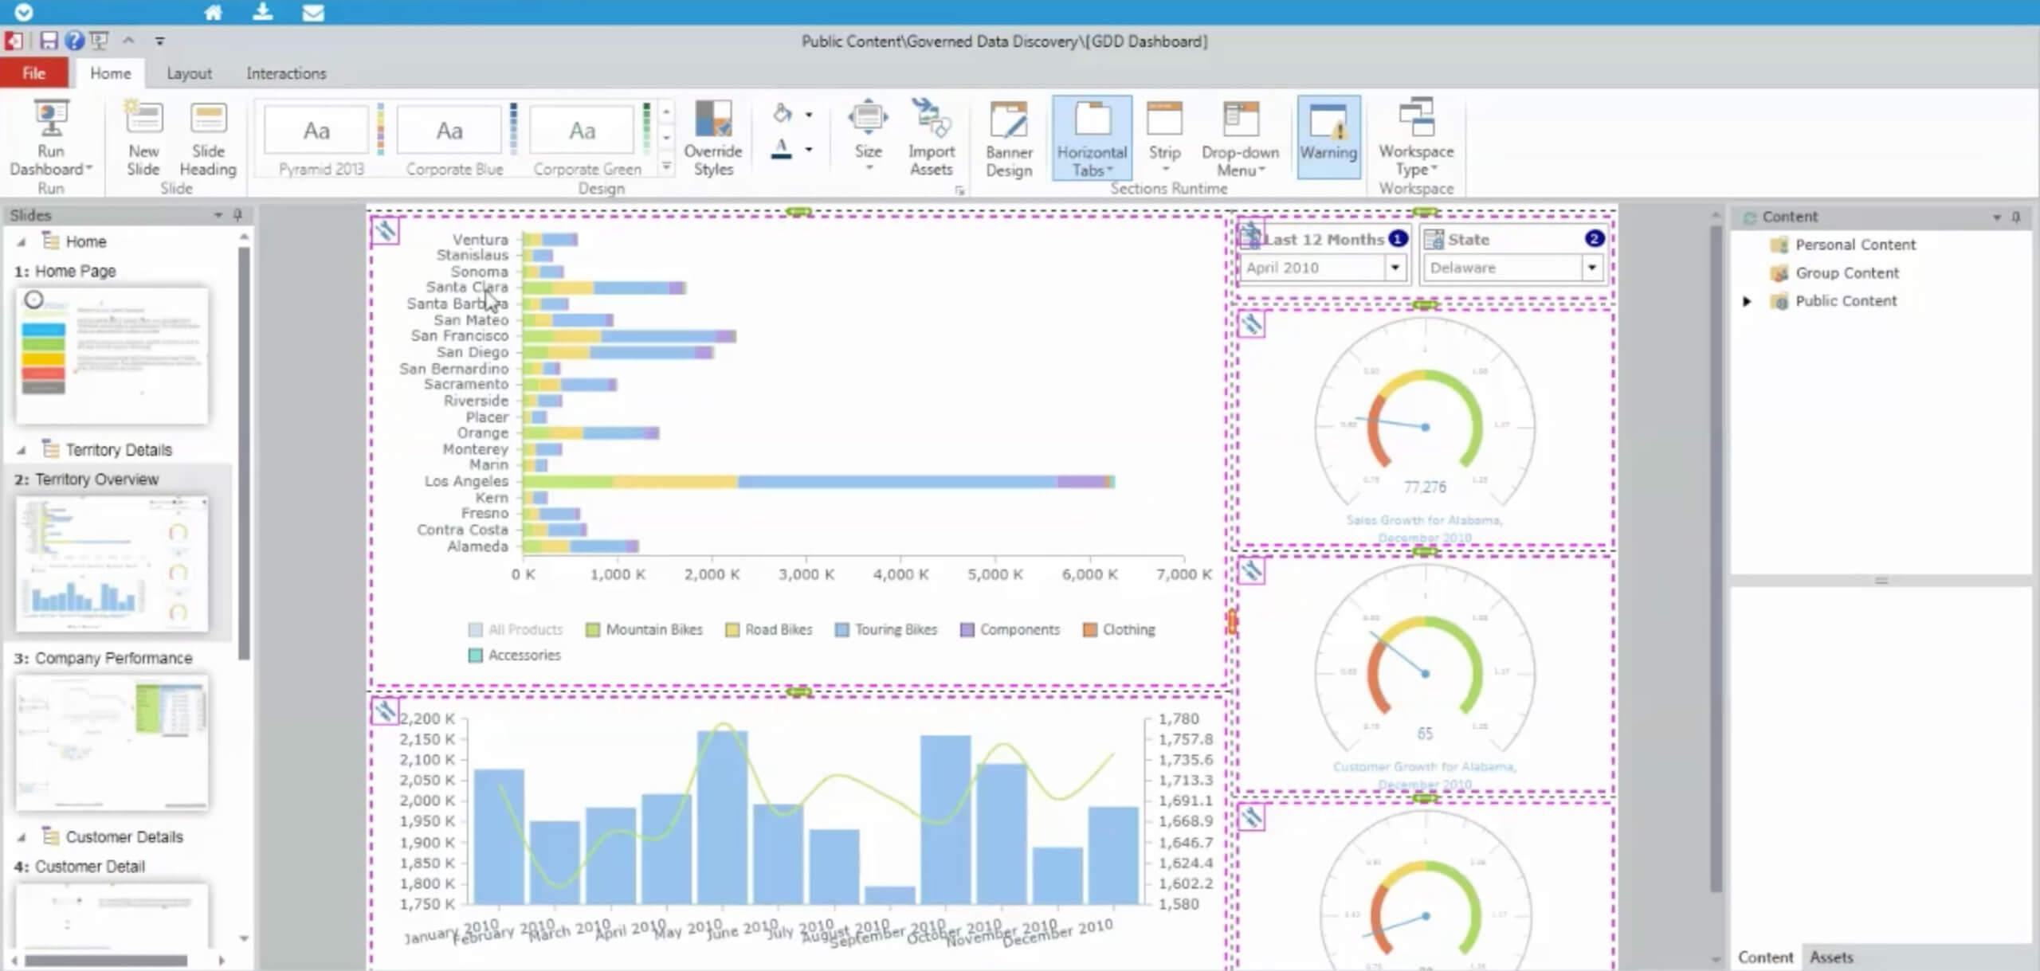
Task: Click the font color A icon
Action: tap(783, 149)
